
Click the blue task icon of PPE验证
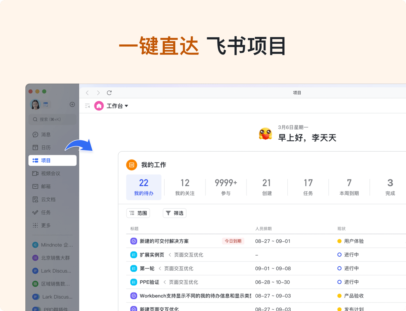(x=134, y=282)
